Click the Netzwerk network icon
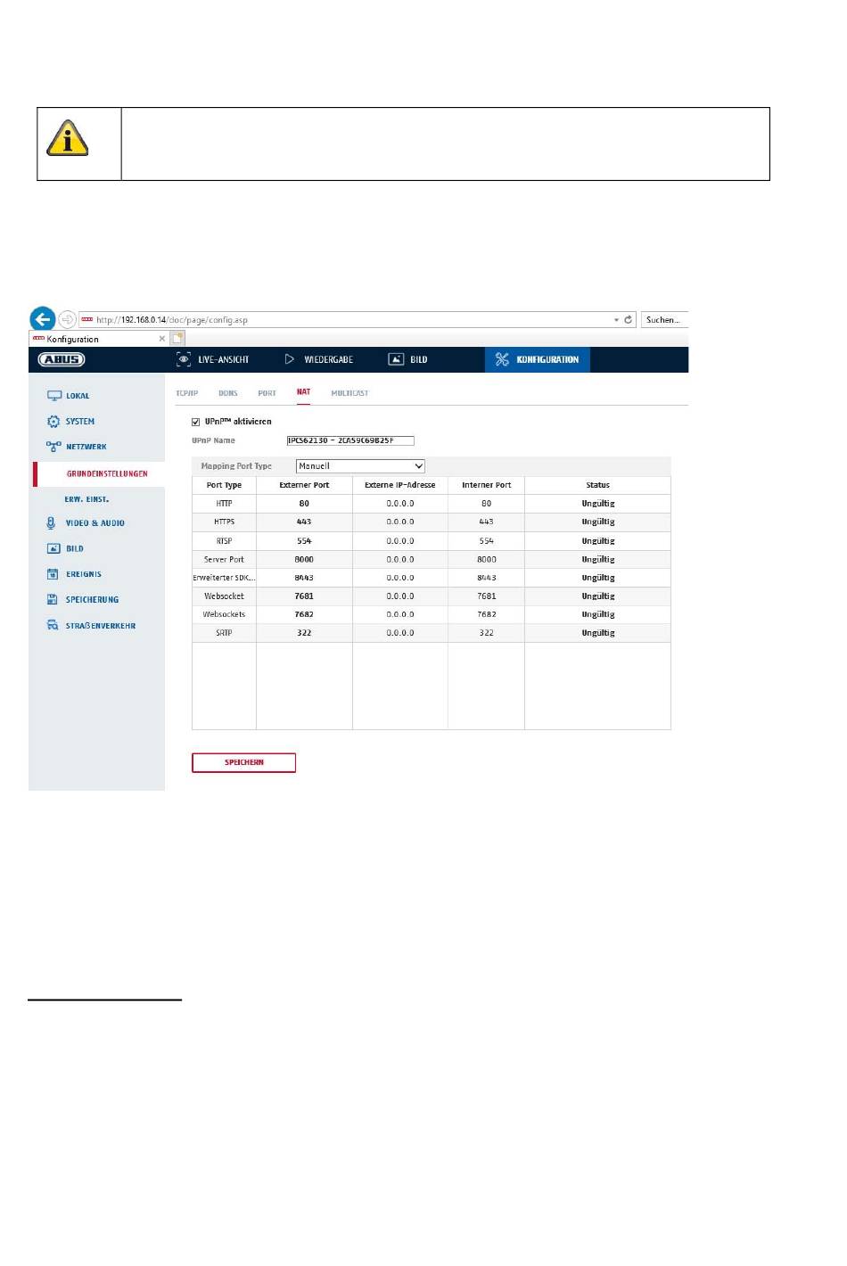This screenshot has height=1266, width=847. coord(53,447)
